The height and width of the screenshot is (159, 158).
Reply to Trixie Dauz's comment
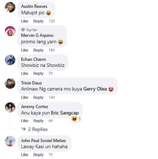point(38,97)
